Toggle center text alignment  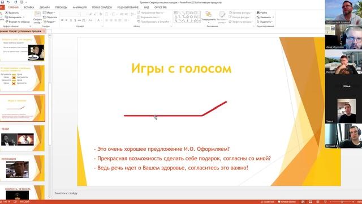[x=111, y=20]
